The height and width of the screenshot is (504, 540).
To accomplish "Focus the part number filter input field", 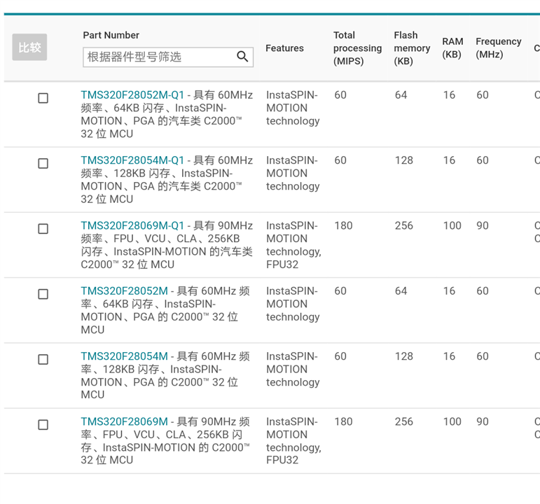I will point(168,57).
